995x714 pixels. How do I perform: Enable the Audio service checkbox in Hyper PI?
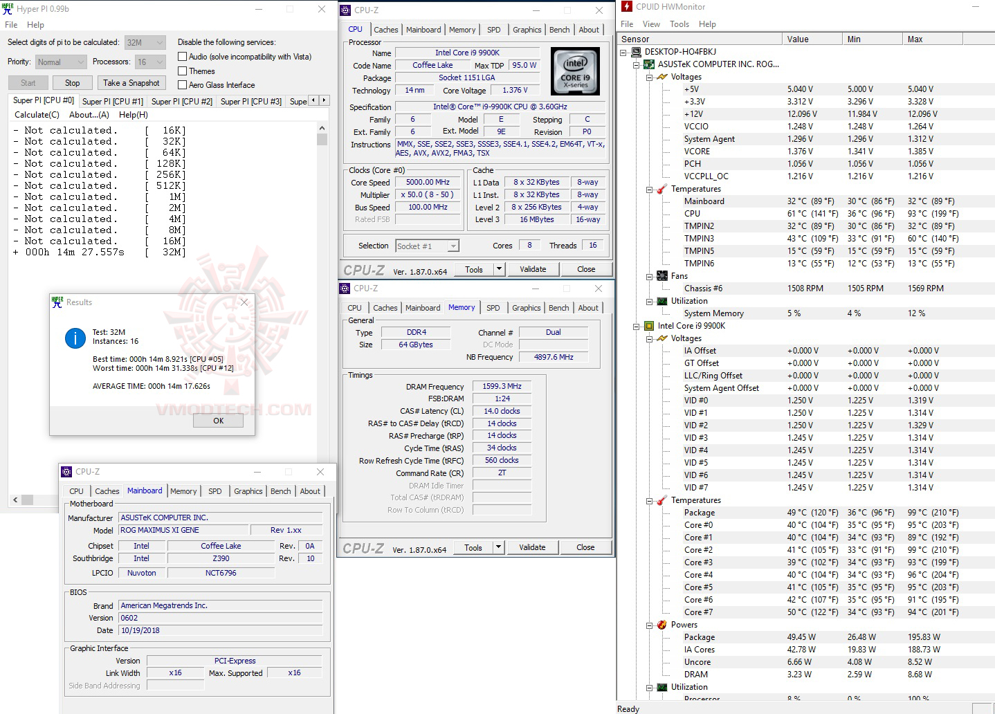pos(182,56)
